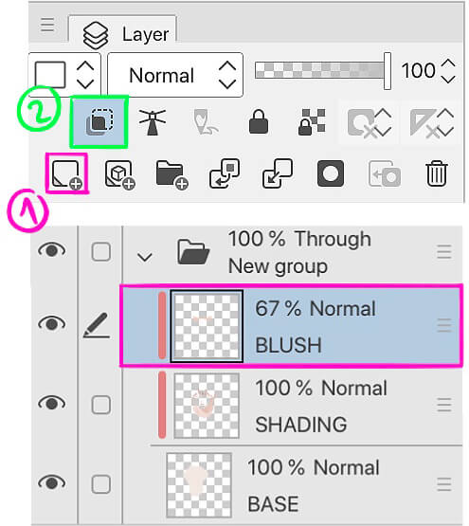The height and width of the screenshot is (526, 469).
Task: Click Transfer to lower layer icon
Action: (225, 173)
